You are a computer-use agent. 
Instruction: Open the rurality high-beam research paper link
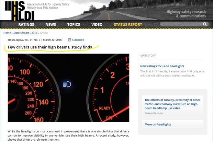pos(172,104)
